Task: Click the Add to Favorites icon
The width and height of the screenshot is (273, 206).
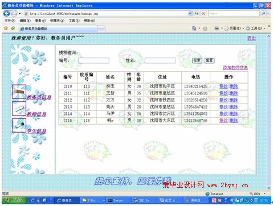Action: (x=13, y=28)
